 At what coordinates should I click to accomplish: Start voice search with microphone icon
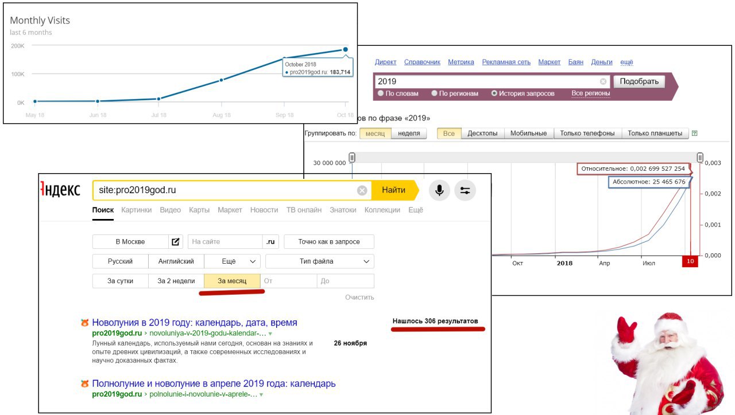coord(439,190)
